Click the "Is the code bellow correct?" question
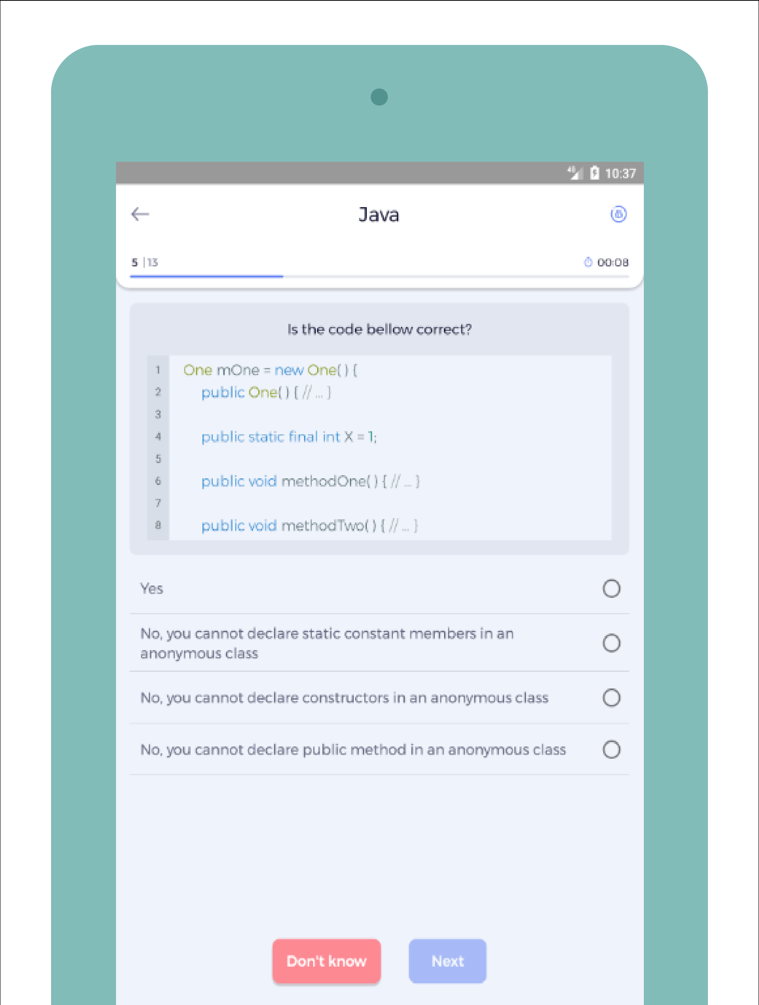The height and width of the screenshot is (1005, 759). (379, 329)
